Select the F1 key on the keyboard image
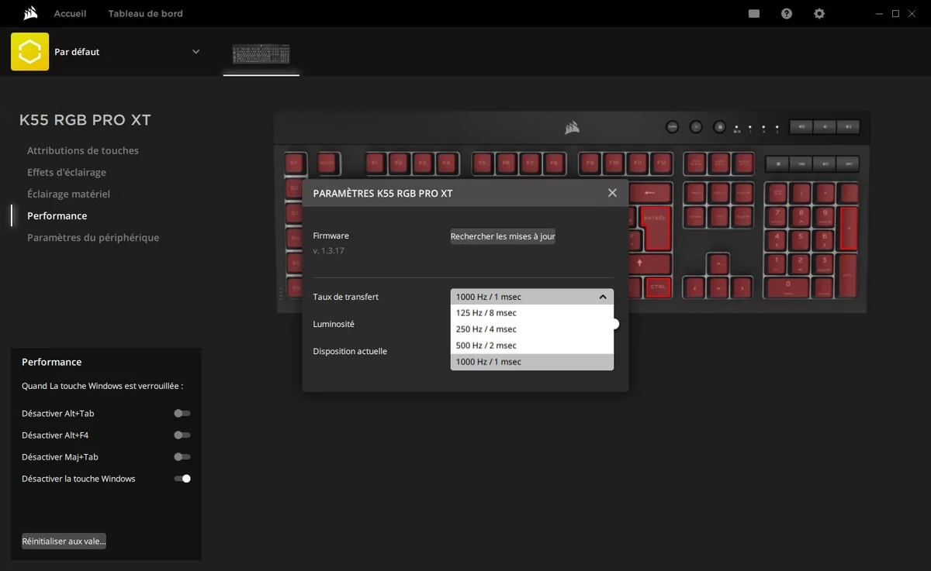The image size is (931, 571). (375, 163)
